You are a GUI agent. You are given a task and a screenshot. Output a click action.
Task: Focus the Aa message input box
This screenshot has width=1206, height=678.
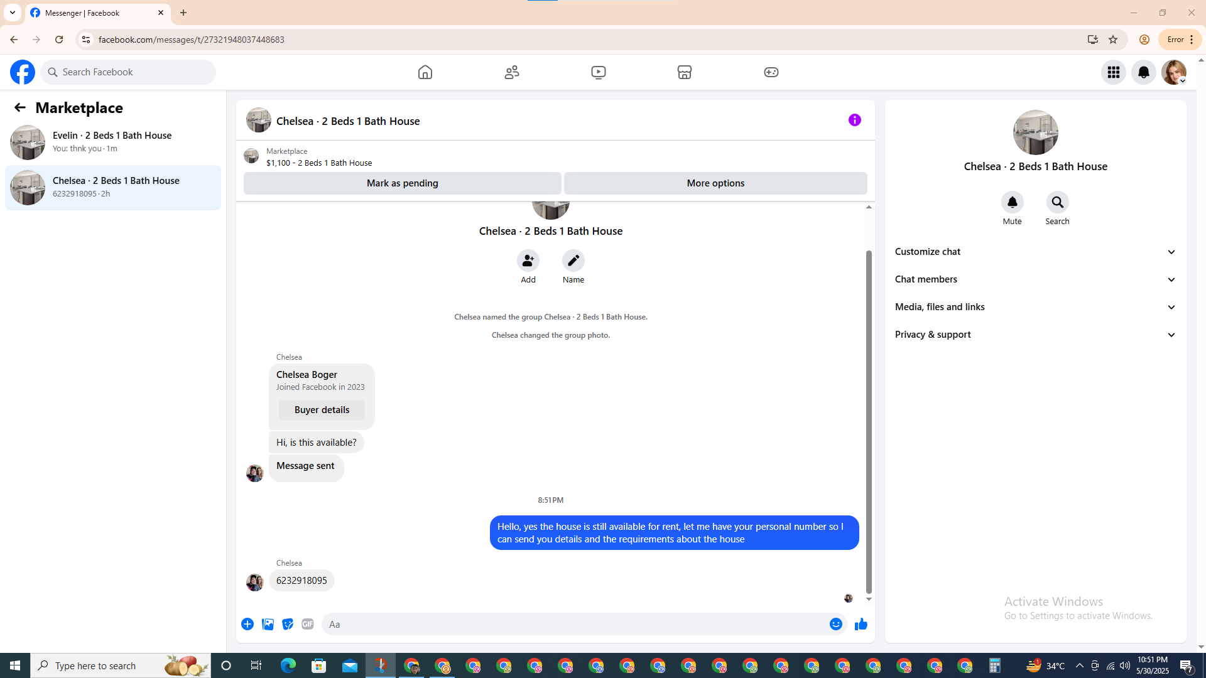coord(575,624)
